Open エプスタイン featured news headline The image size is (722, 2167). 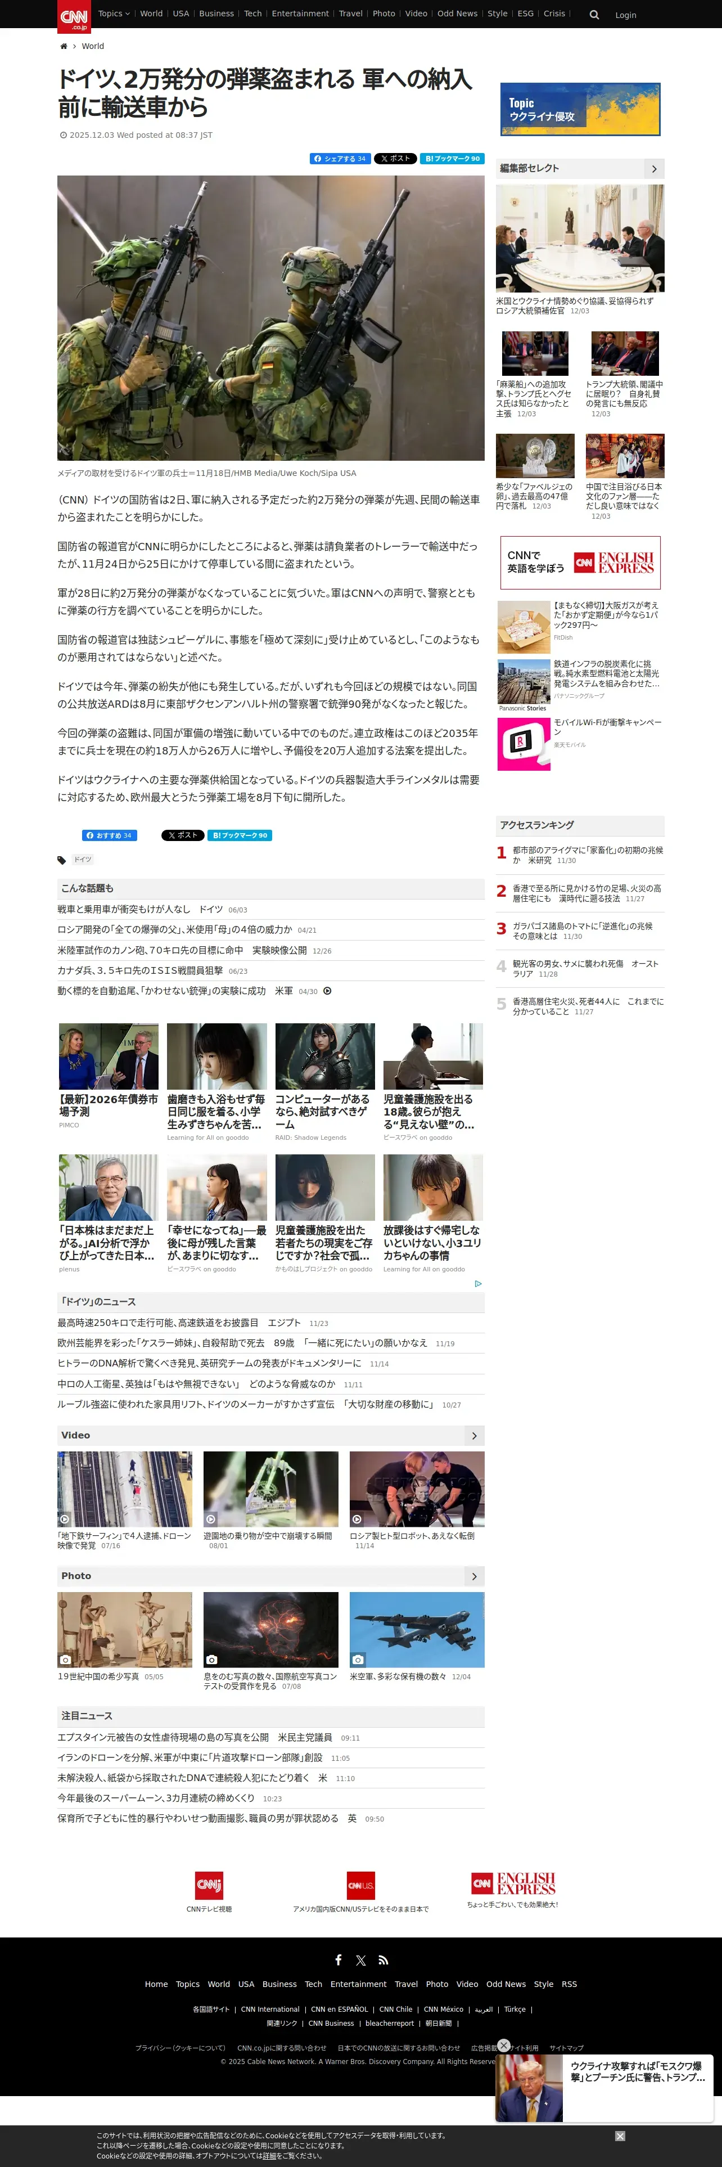click(194, 1737)
